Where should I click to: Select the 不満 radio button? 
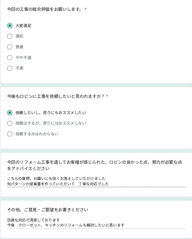coord(9,68)
